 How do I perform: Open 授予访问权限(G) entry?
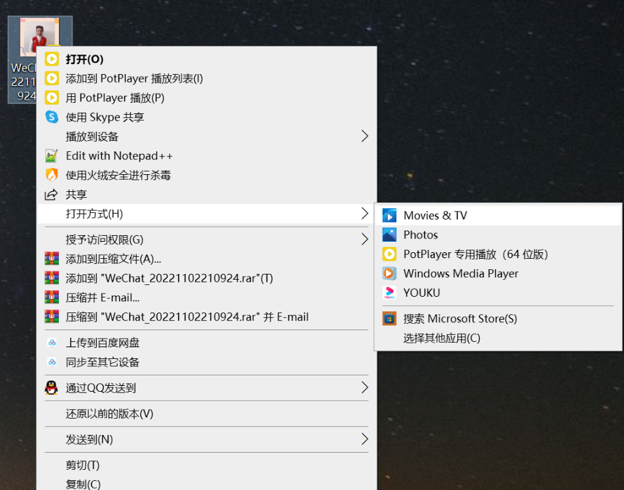(x=207, y=239)
